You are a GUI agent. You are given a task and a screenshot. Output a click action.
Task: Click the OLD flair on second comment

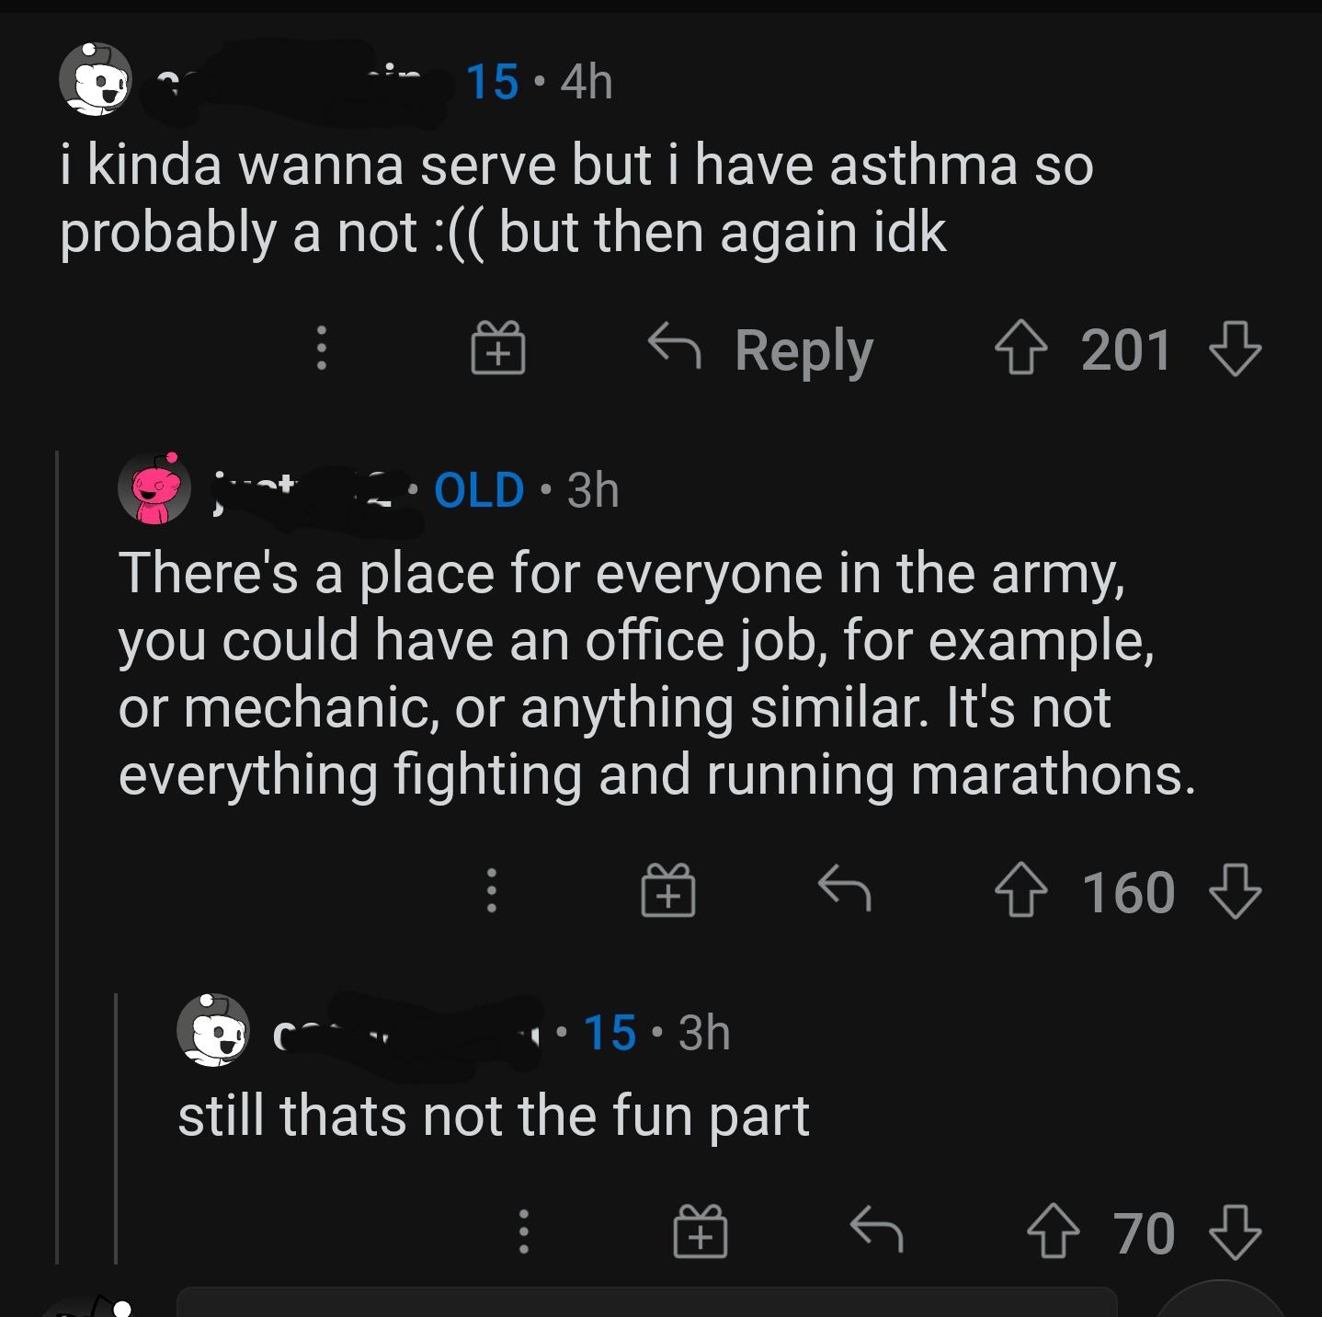(478, 489)
